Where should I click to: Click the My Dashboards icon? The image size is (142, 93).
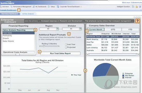click(x=34, y=7)
